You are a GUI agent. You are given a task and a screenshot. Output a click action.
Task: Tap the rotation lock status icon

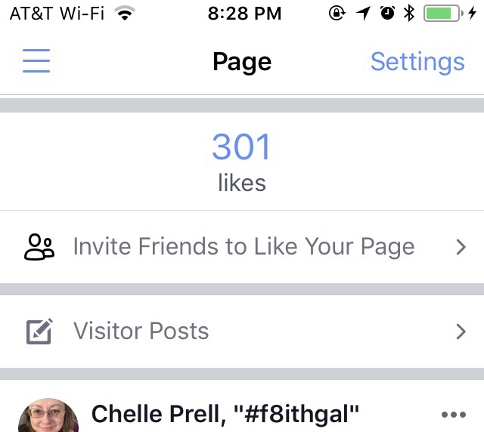click(337, 13)
